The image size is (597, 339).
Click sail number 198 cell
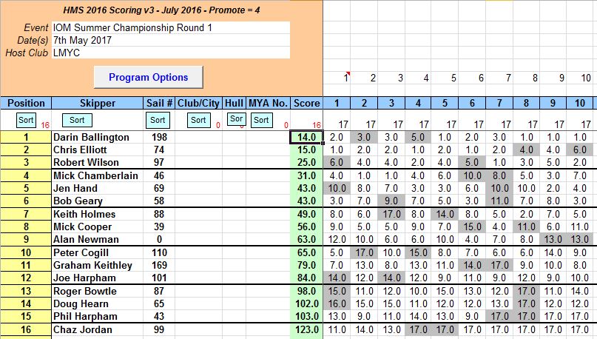[x=158, y=137]
